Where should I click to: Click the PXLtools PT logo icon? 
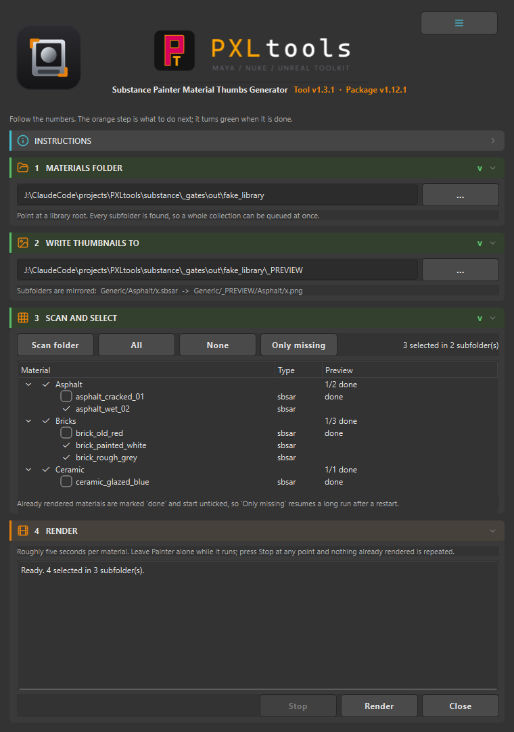coord(174,51)
